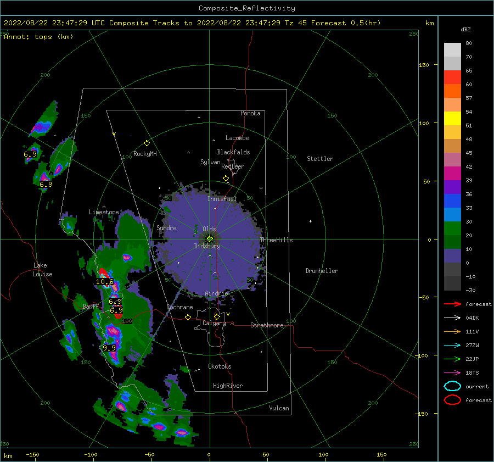
Task: Click the Sundre label
Action: [x=166, y=228]
